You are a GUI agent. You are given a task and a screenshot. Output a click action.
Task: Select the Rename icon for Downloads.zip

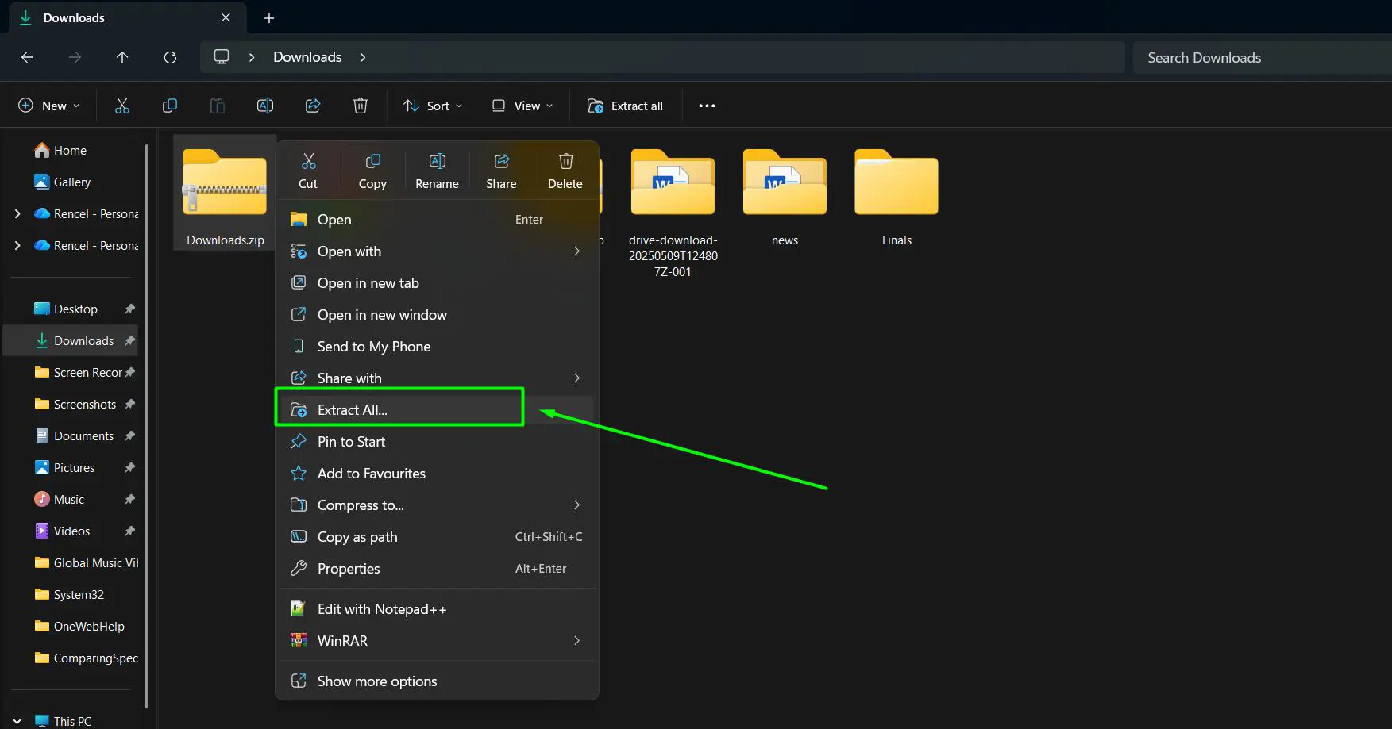click(437, 169)
